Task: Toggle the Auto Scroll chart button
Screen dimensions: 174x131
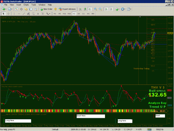Action: 106,9
